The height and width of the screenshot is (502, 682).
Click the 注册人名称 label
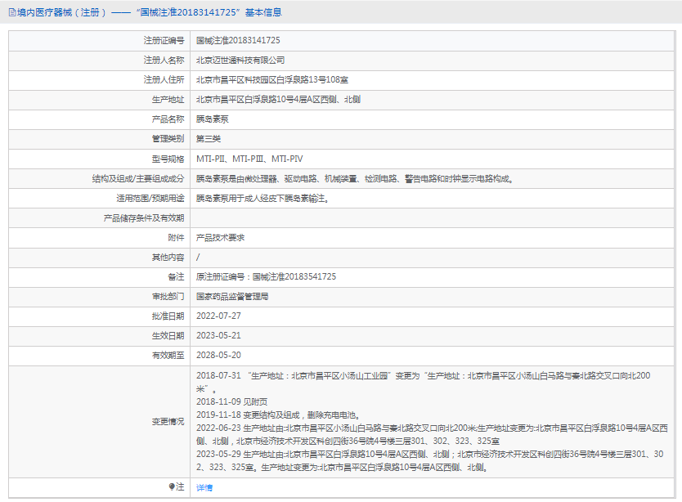click(164, 60)
